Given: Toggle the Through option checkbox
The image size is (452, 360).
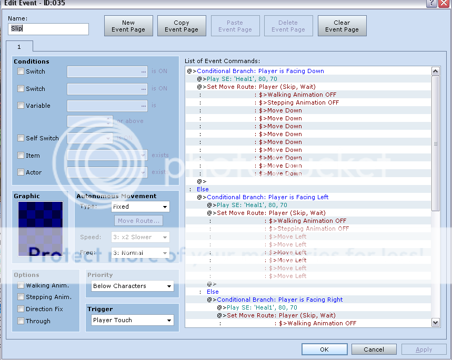Looking at the screenshot, I should click(x=21, y=321).
